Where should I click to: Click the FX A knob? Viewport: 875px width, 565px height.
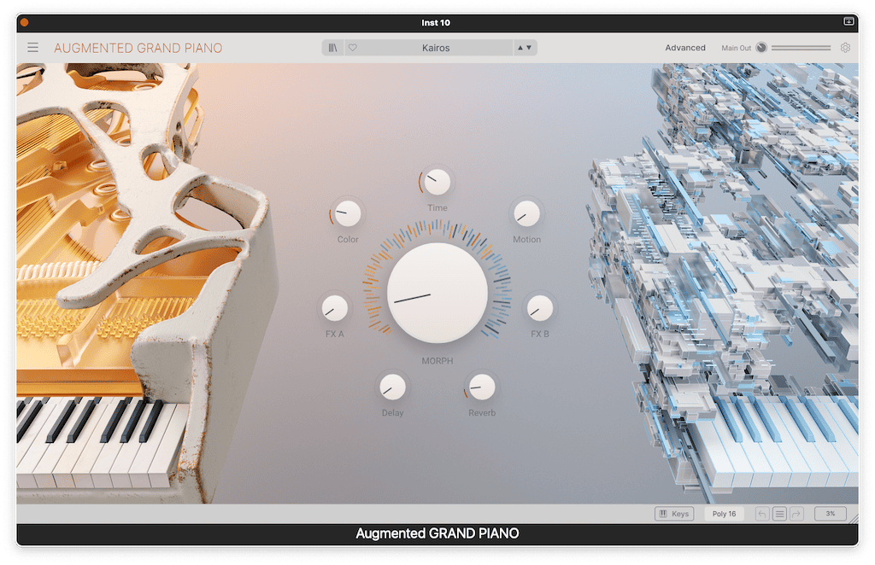coord(334,308)
